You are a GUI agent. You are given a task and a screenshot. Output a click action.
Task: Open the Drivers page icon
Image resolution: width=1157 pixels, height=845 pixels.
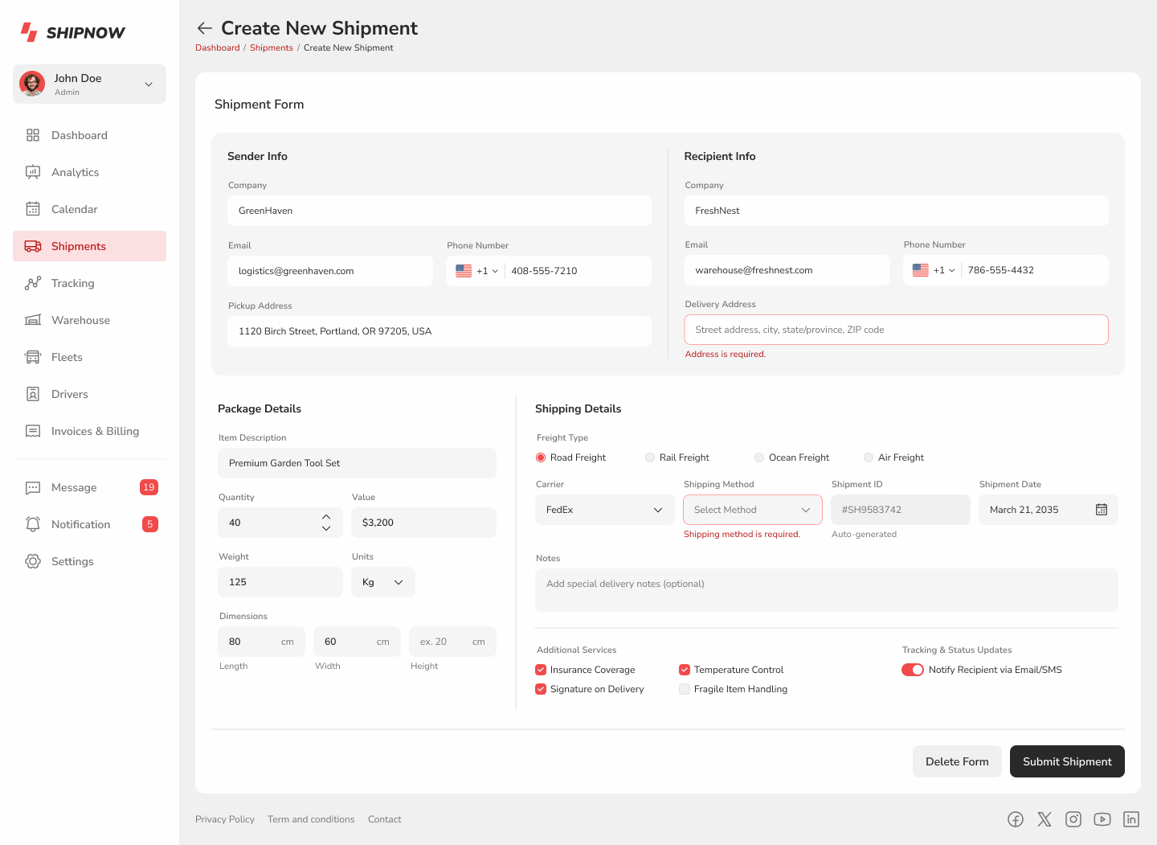click(x=33, y=394)
